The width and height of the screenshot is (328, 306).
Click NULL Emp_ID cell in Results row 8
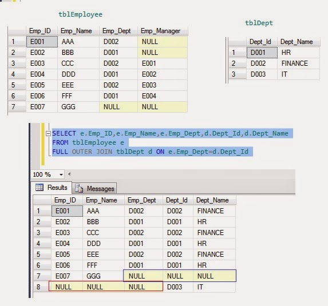click(67, 287)
